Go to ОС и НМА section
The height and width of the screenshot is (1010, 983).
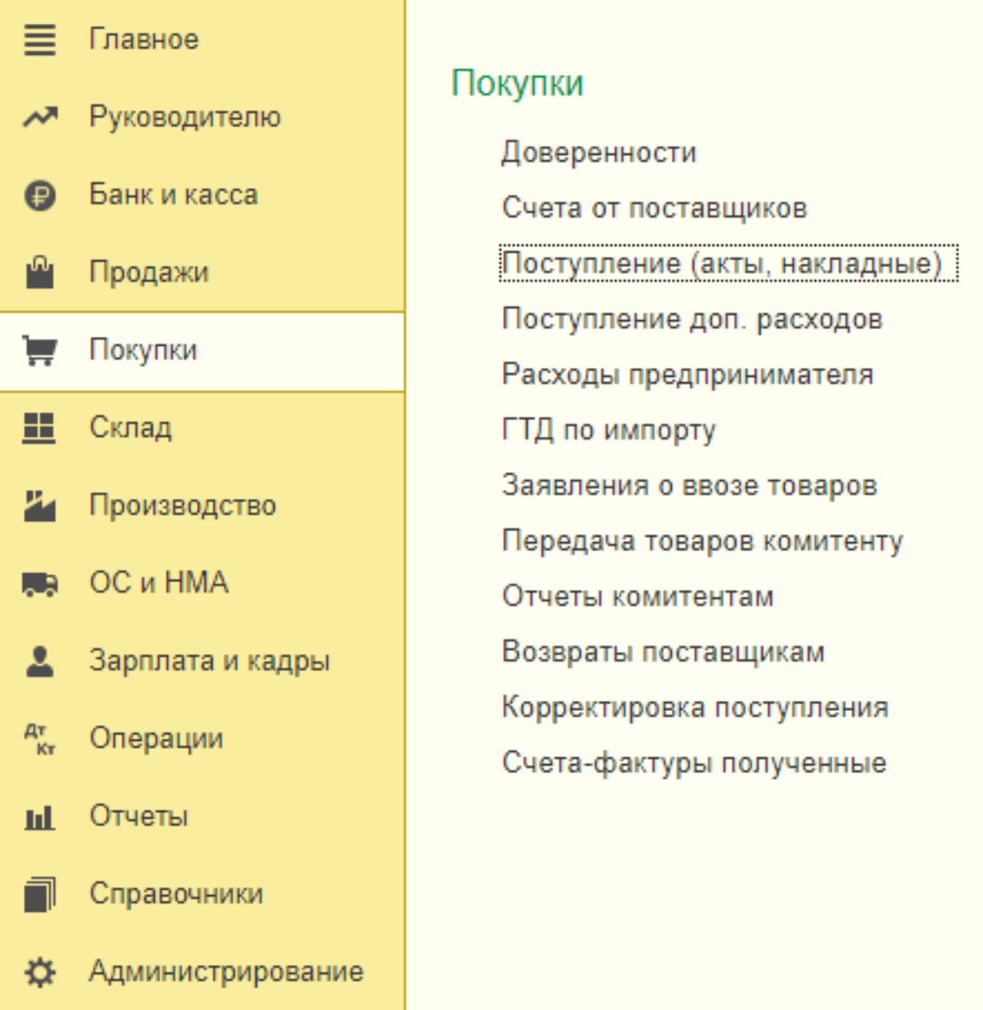159,582
